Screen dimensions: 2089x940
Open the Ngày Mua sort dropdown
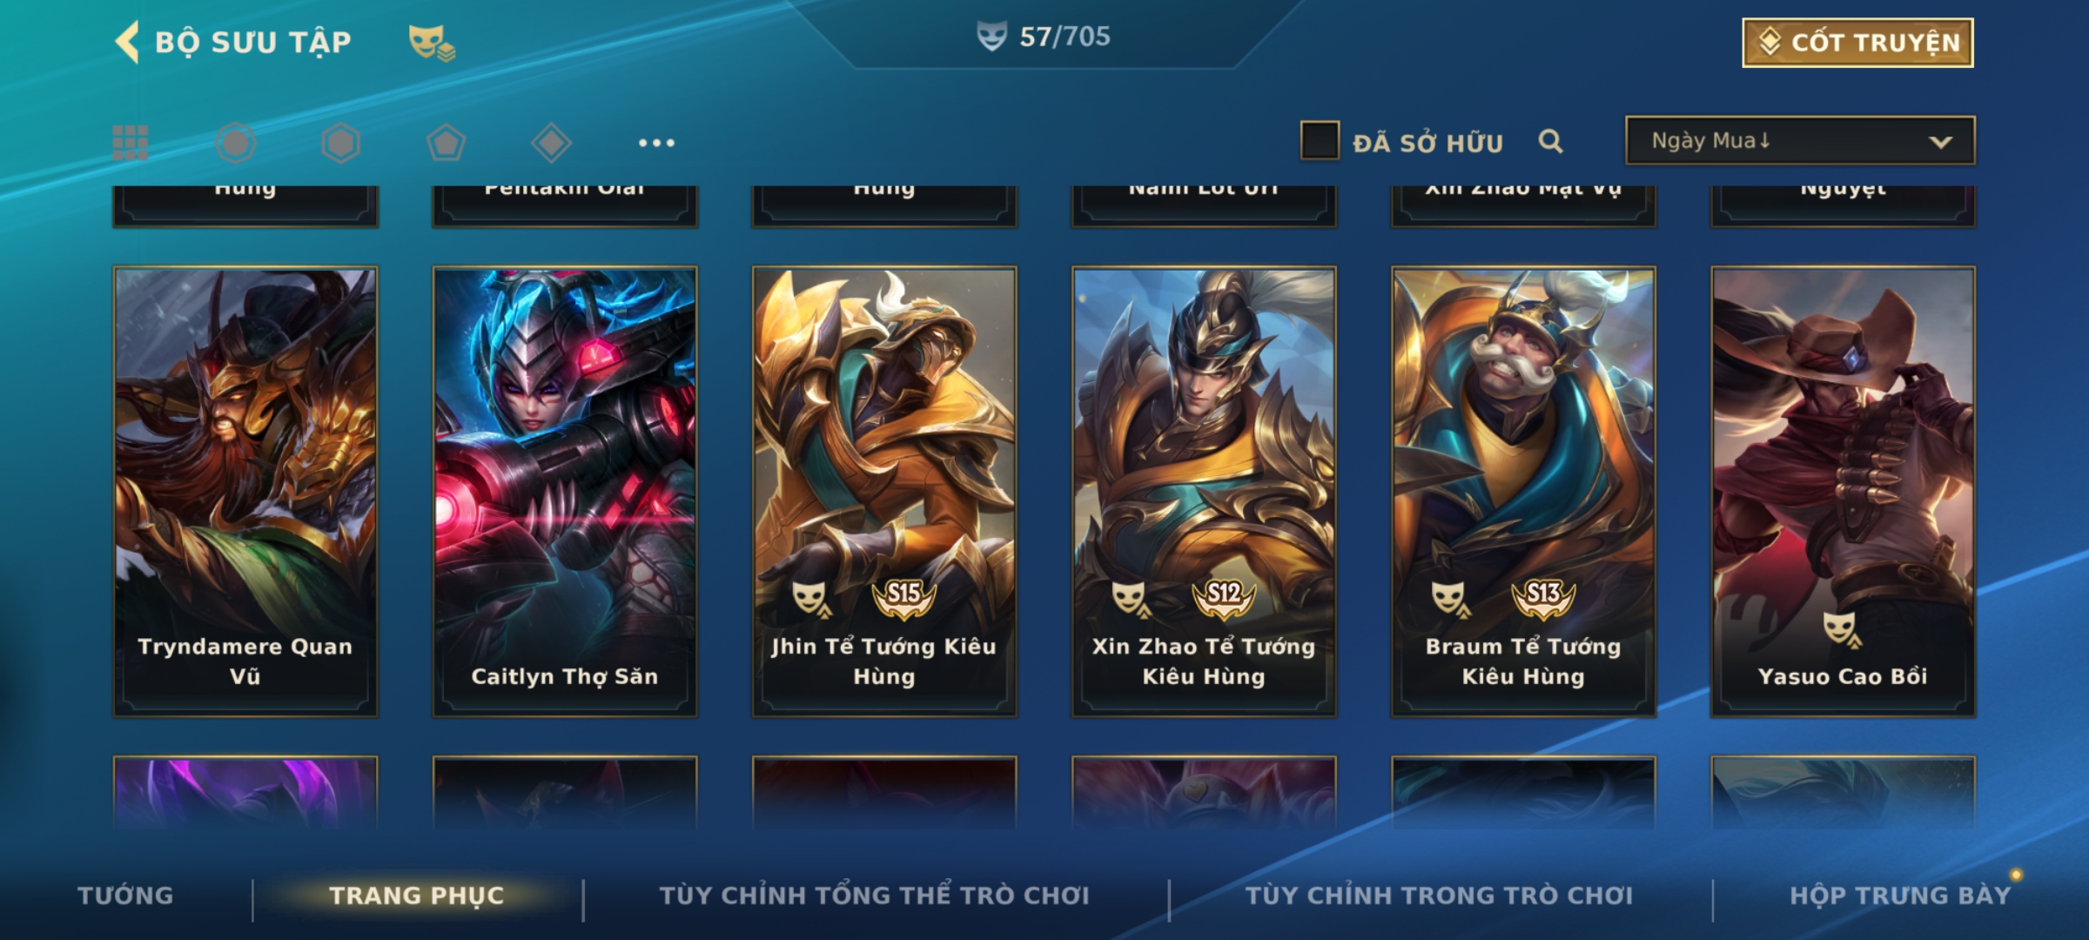1800,140
